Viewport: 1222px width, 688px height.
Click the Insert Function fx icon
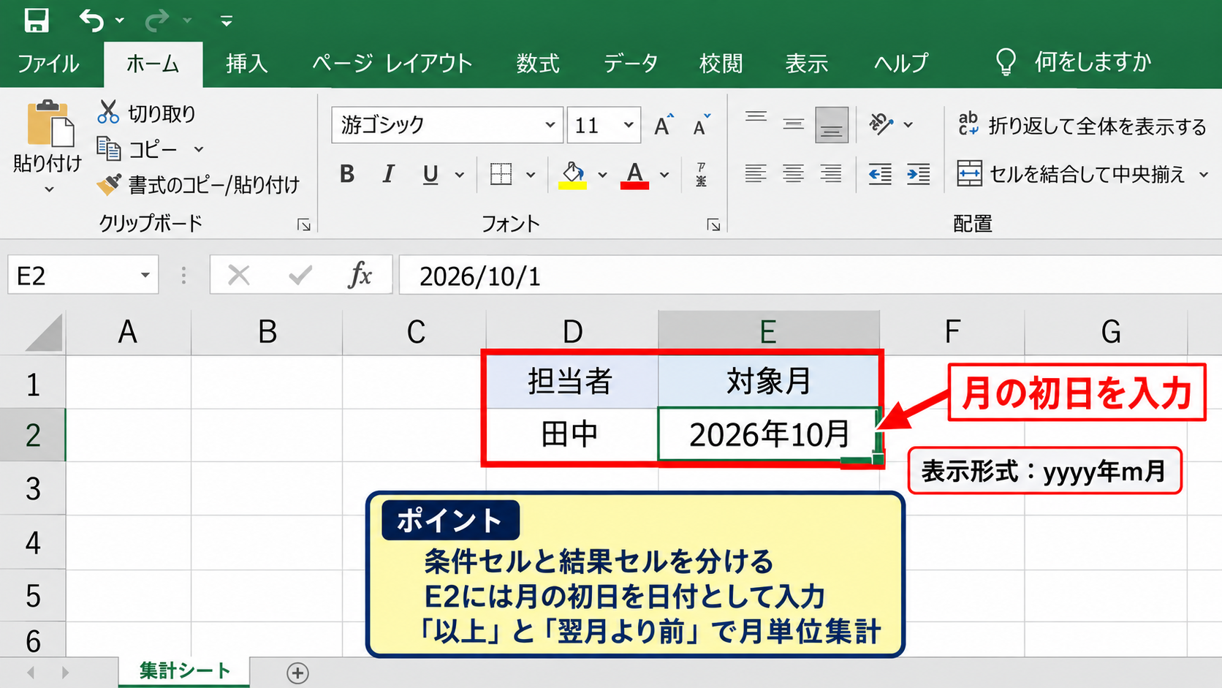coord(360,276)
